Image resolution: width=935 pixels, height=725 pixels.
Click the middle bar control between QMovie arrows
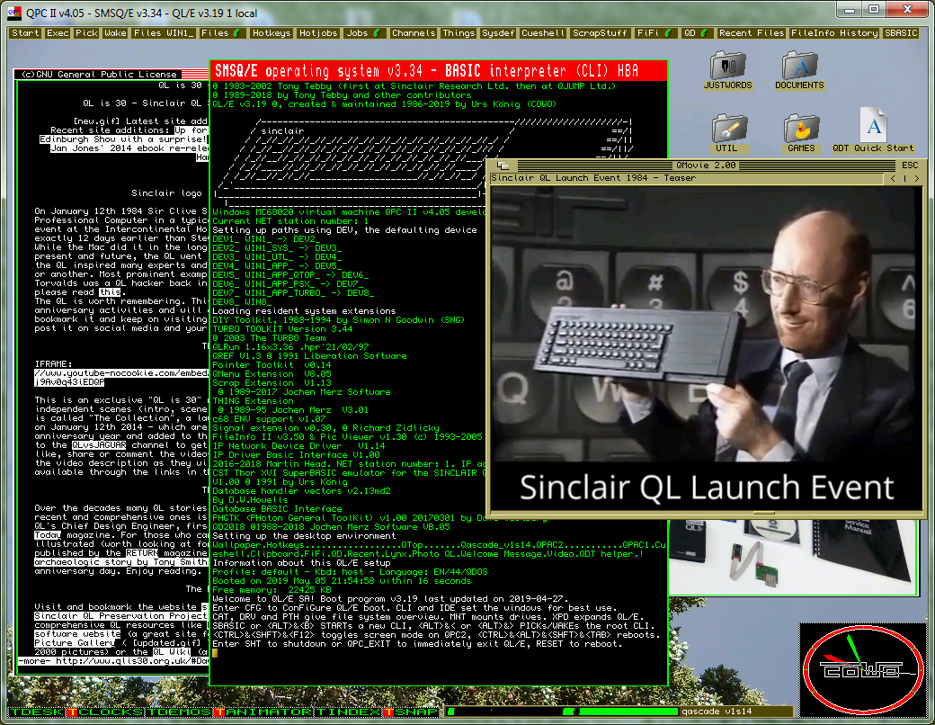point(904,178)
